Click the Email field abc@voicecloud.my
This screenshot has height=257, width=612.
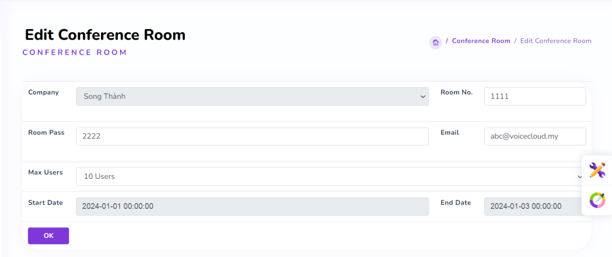(x=534, y=137)
